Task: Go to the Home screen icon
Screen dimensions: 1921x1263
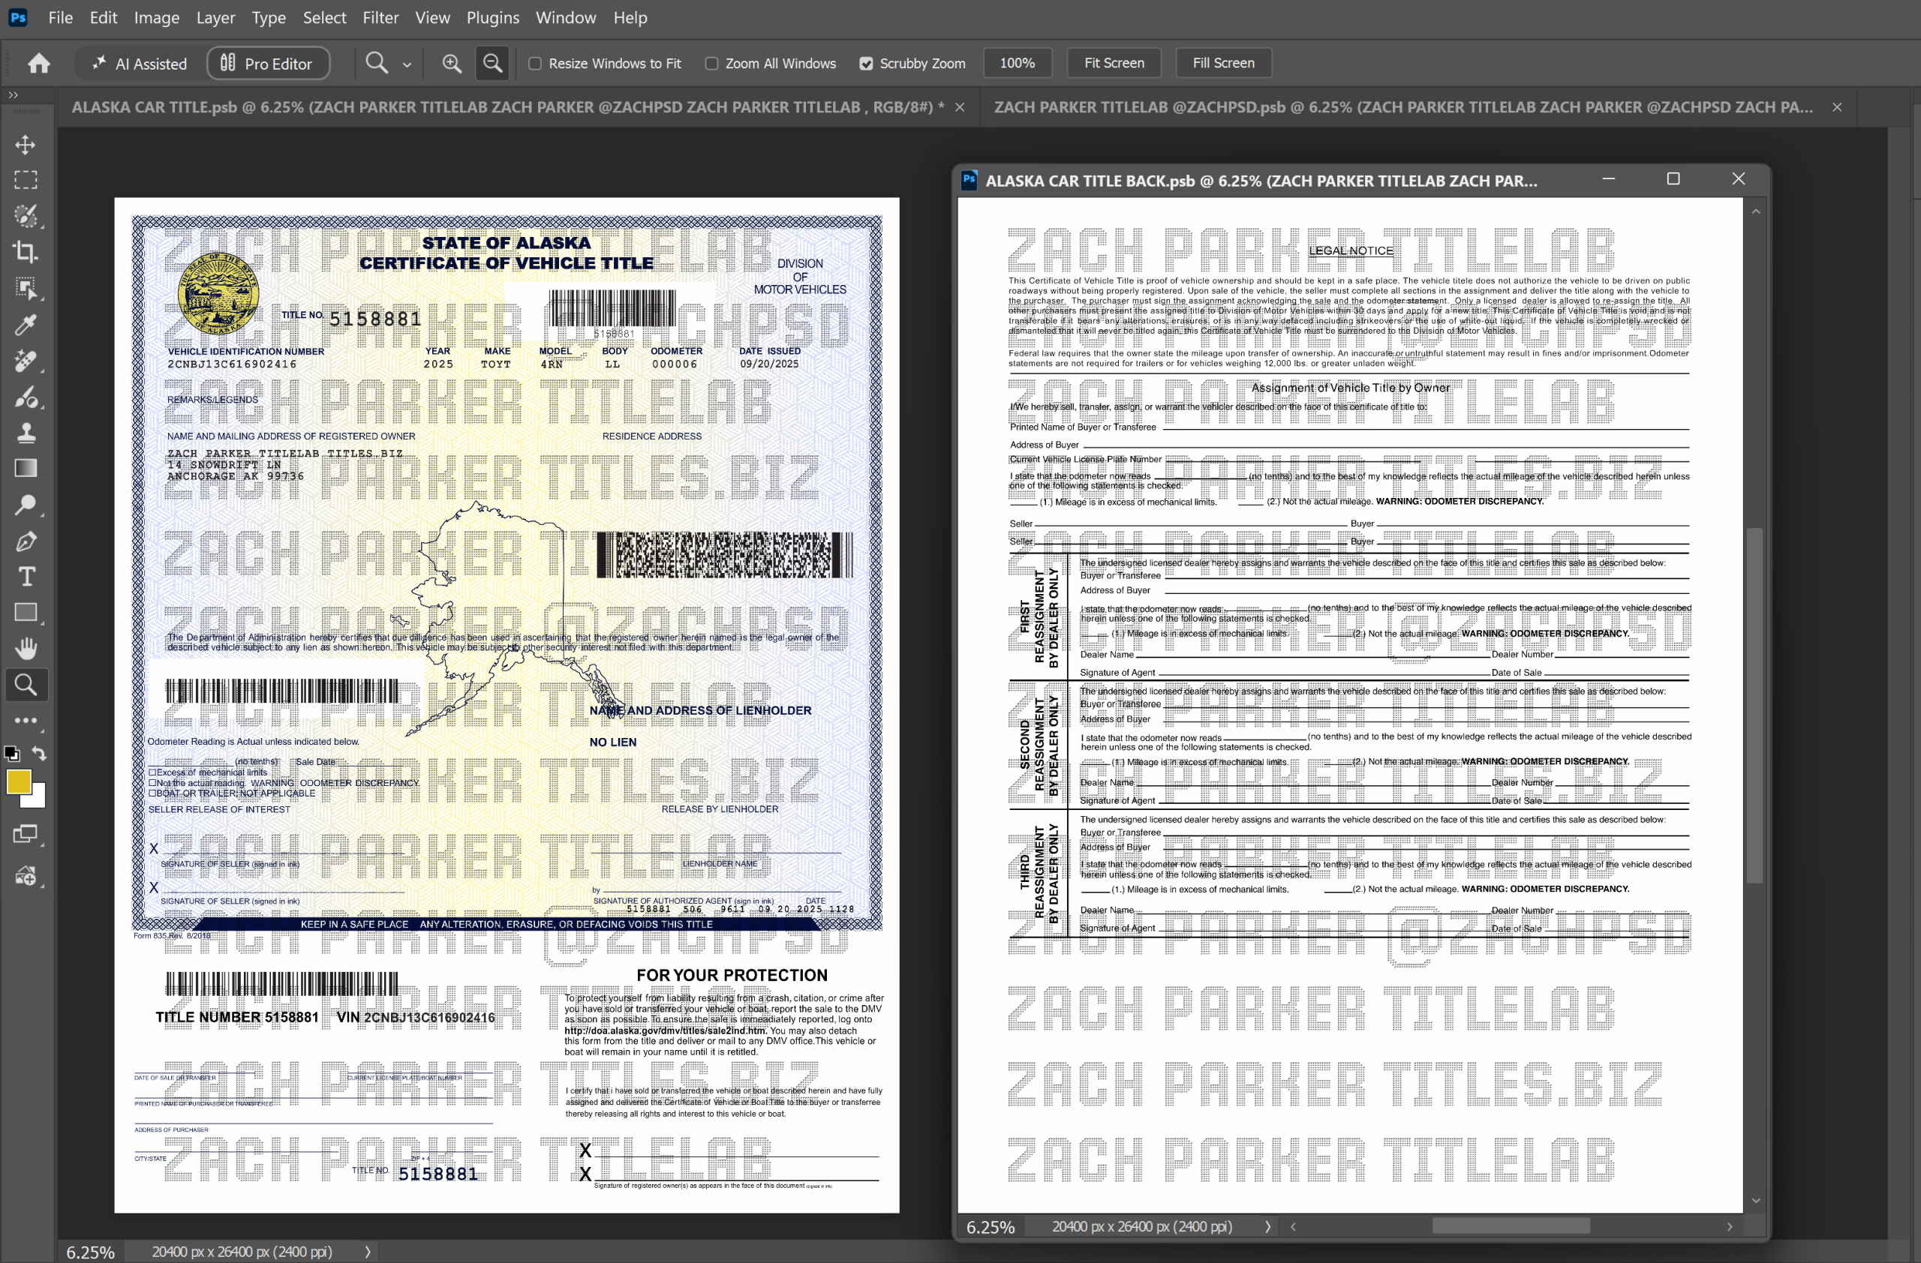Action: (39, 63)
